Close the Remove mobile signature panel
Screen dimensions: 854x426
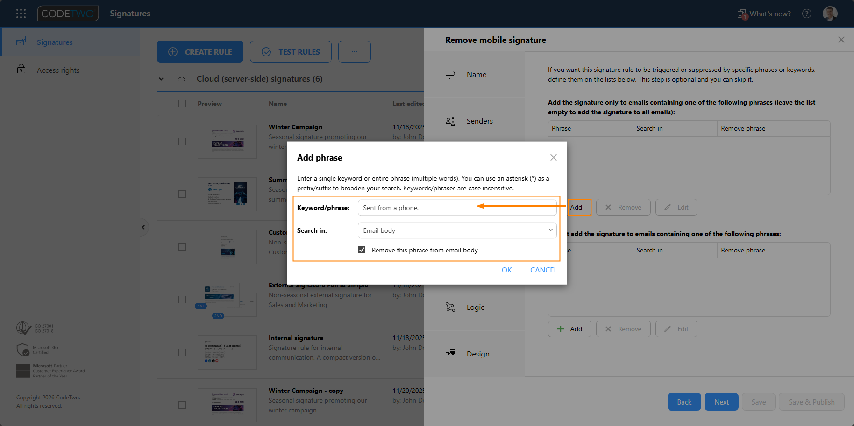point(841,40)
